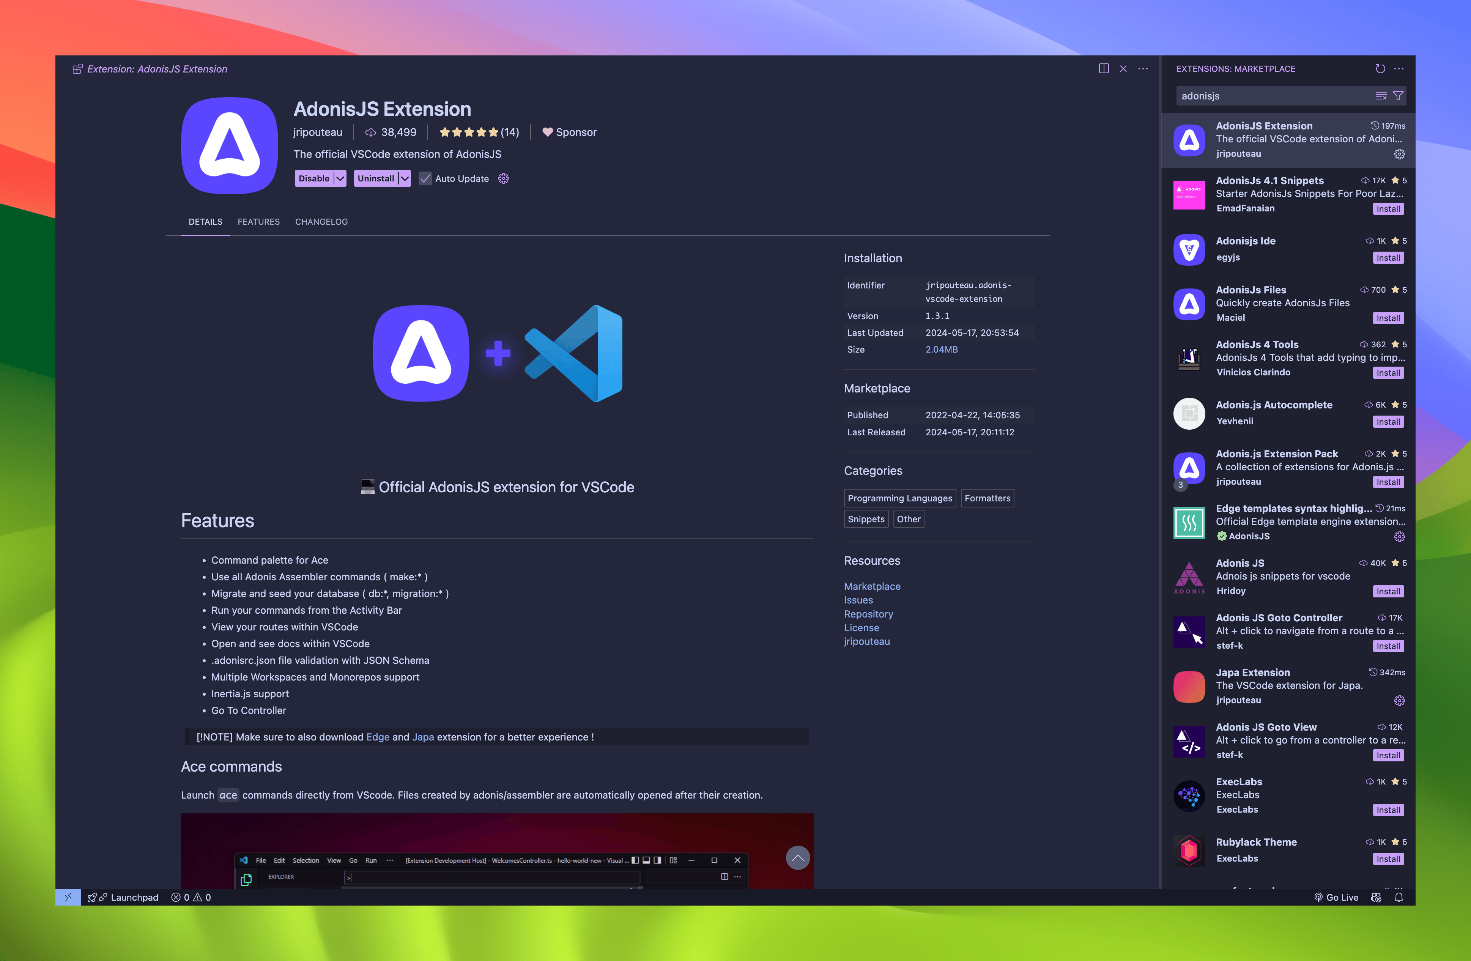Switch to the DETAILS tab

205,222
